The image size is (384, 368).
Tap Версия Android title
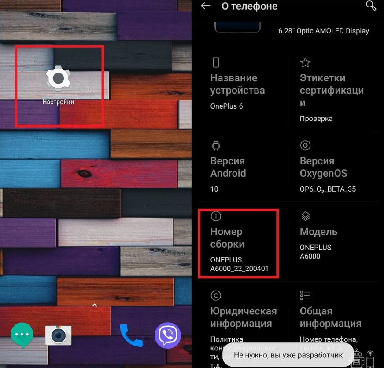tap(228, 167)
